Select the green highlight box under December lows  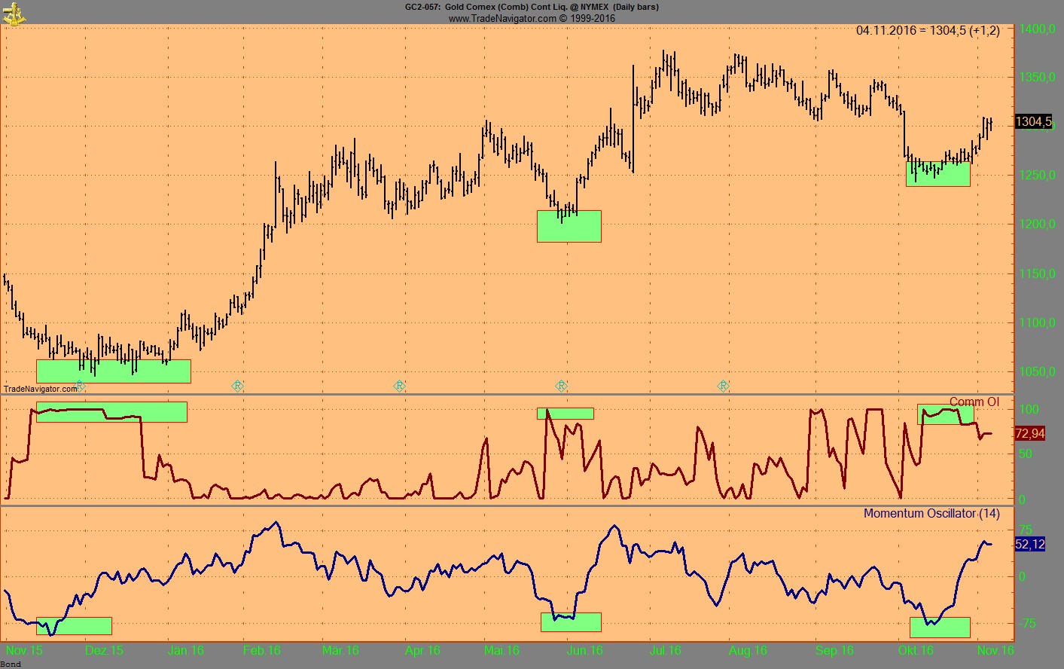[113, 370]
